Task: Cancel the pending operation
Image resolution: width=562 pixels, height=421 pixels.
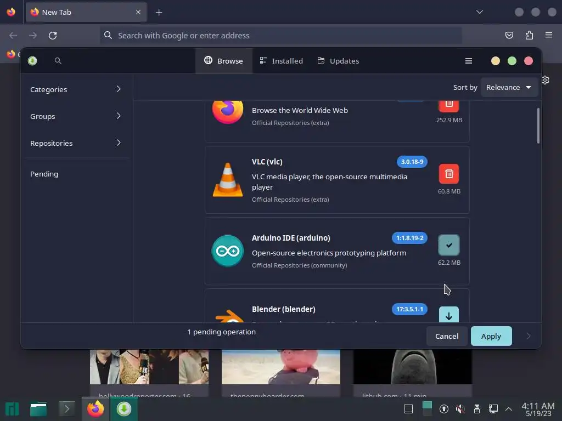Action: click(x=447, y=336)
